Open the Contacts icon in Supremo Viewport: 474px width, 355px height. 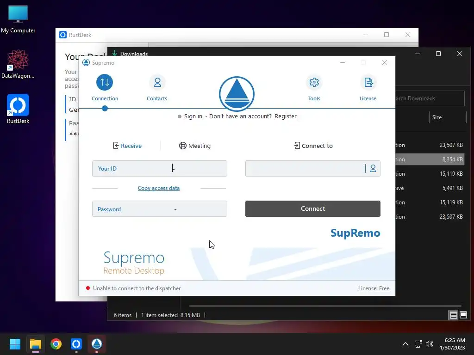(x=157, y=82)
